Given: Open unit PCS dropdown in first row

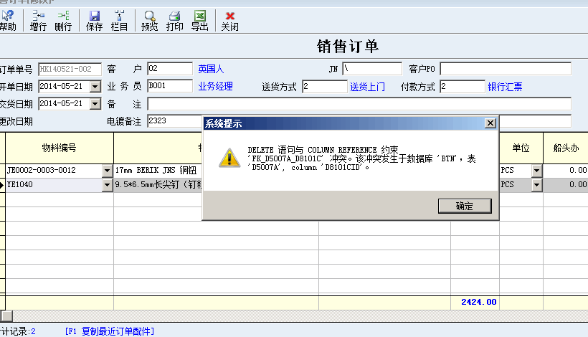Looking at the screenshot, I should [x=537, y=171].
